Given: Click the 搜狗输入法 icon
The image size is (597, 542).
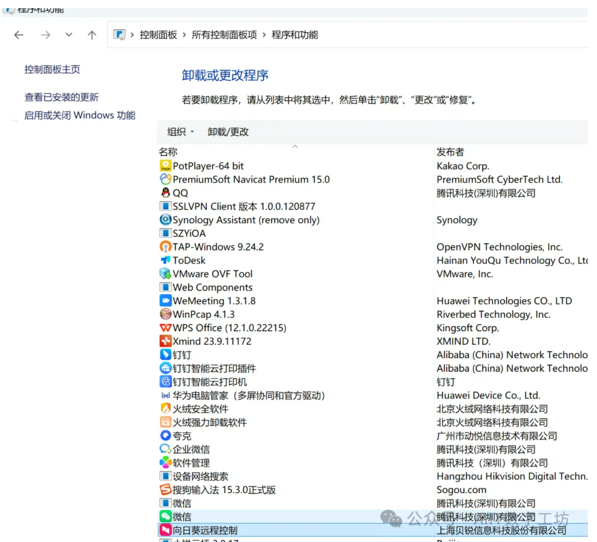Looking at the screenshot, I should coord(165,490).
